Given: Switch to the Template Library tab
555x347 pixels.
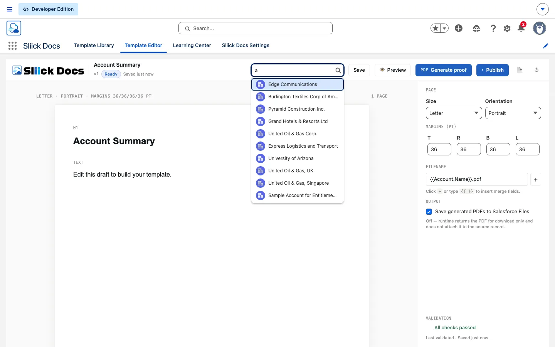Looking at the screenshot, I should tap(94, 45).
